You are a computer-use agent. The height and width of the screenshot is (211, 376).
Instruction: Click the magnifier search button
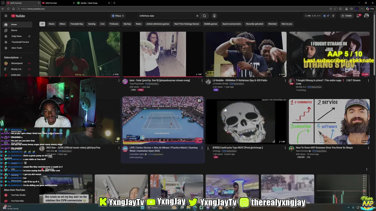(x=204, y=16)
